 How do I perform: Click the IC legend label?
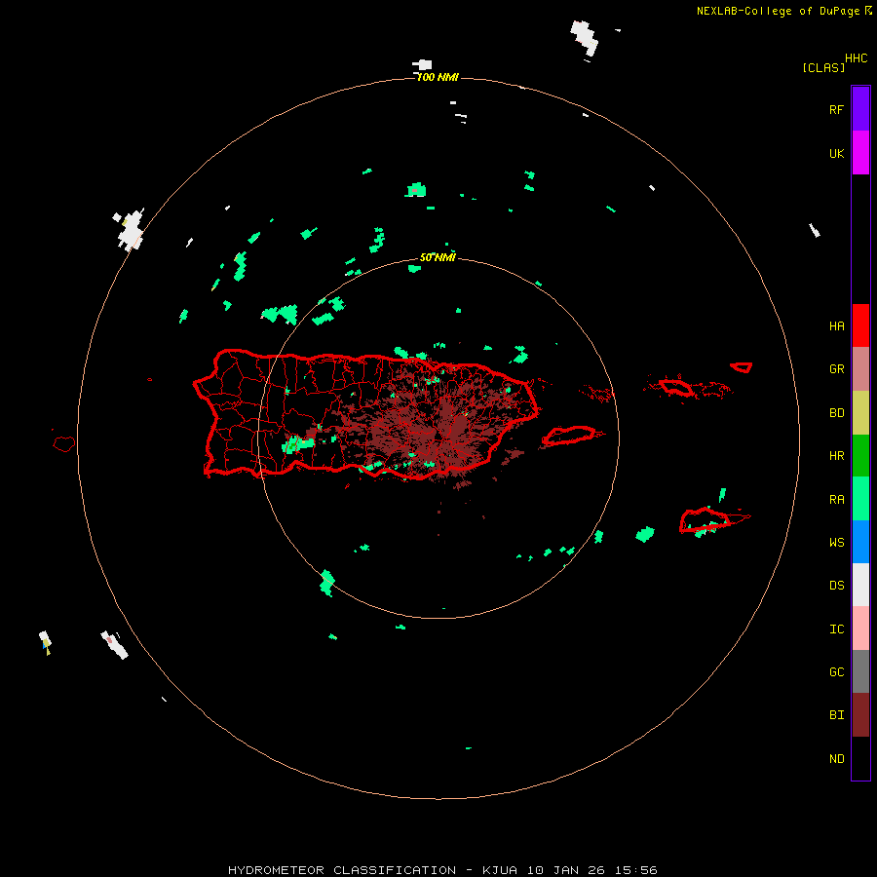(836, 629)
